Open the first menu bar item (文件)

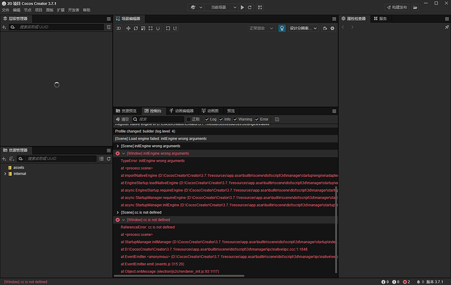point(5,10)
